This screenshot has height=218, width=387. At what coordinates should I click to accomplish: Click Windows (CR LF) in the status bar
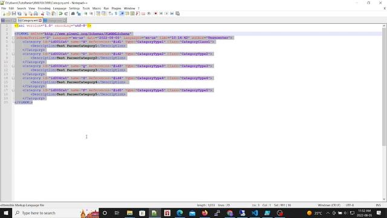click(x=329, y=205)
